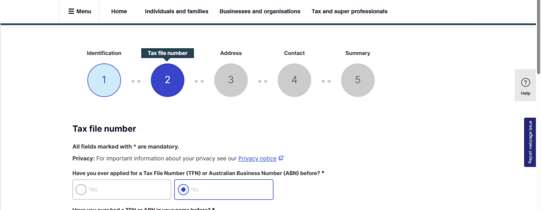Open Individuals and families menu
This screenshot has height=210, width=541.
(x=176, y=12)
